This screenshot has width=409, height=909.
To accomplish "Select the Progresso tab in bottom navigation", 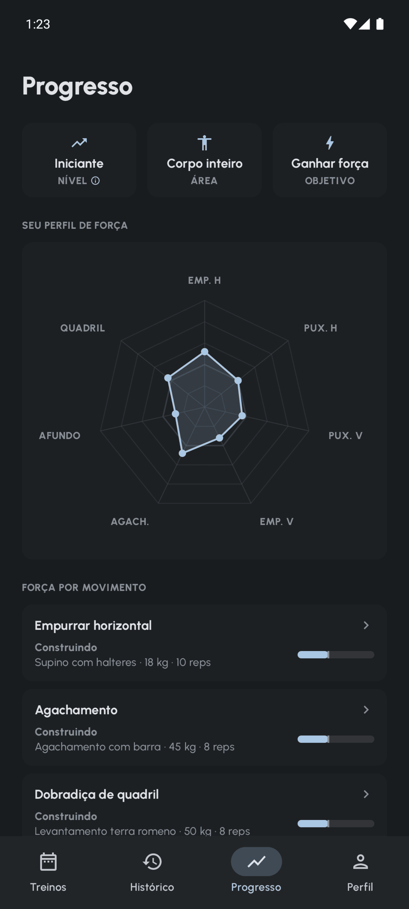I will (x=256, y=870).
